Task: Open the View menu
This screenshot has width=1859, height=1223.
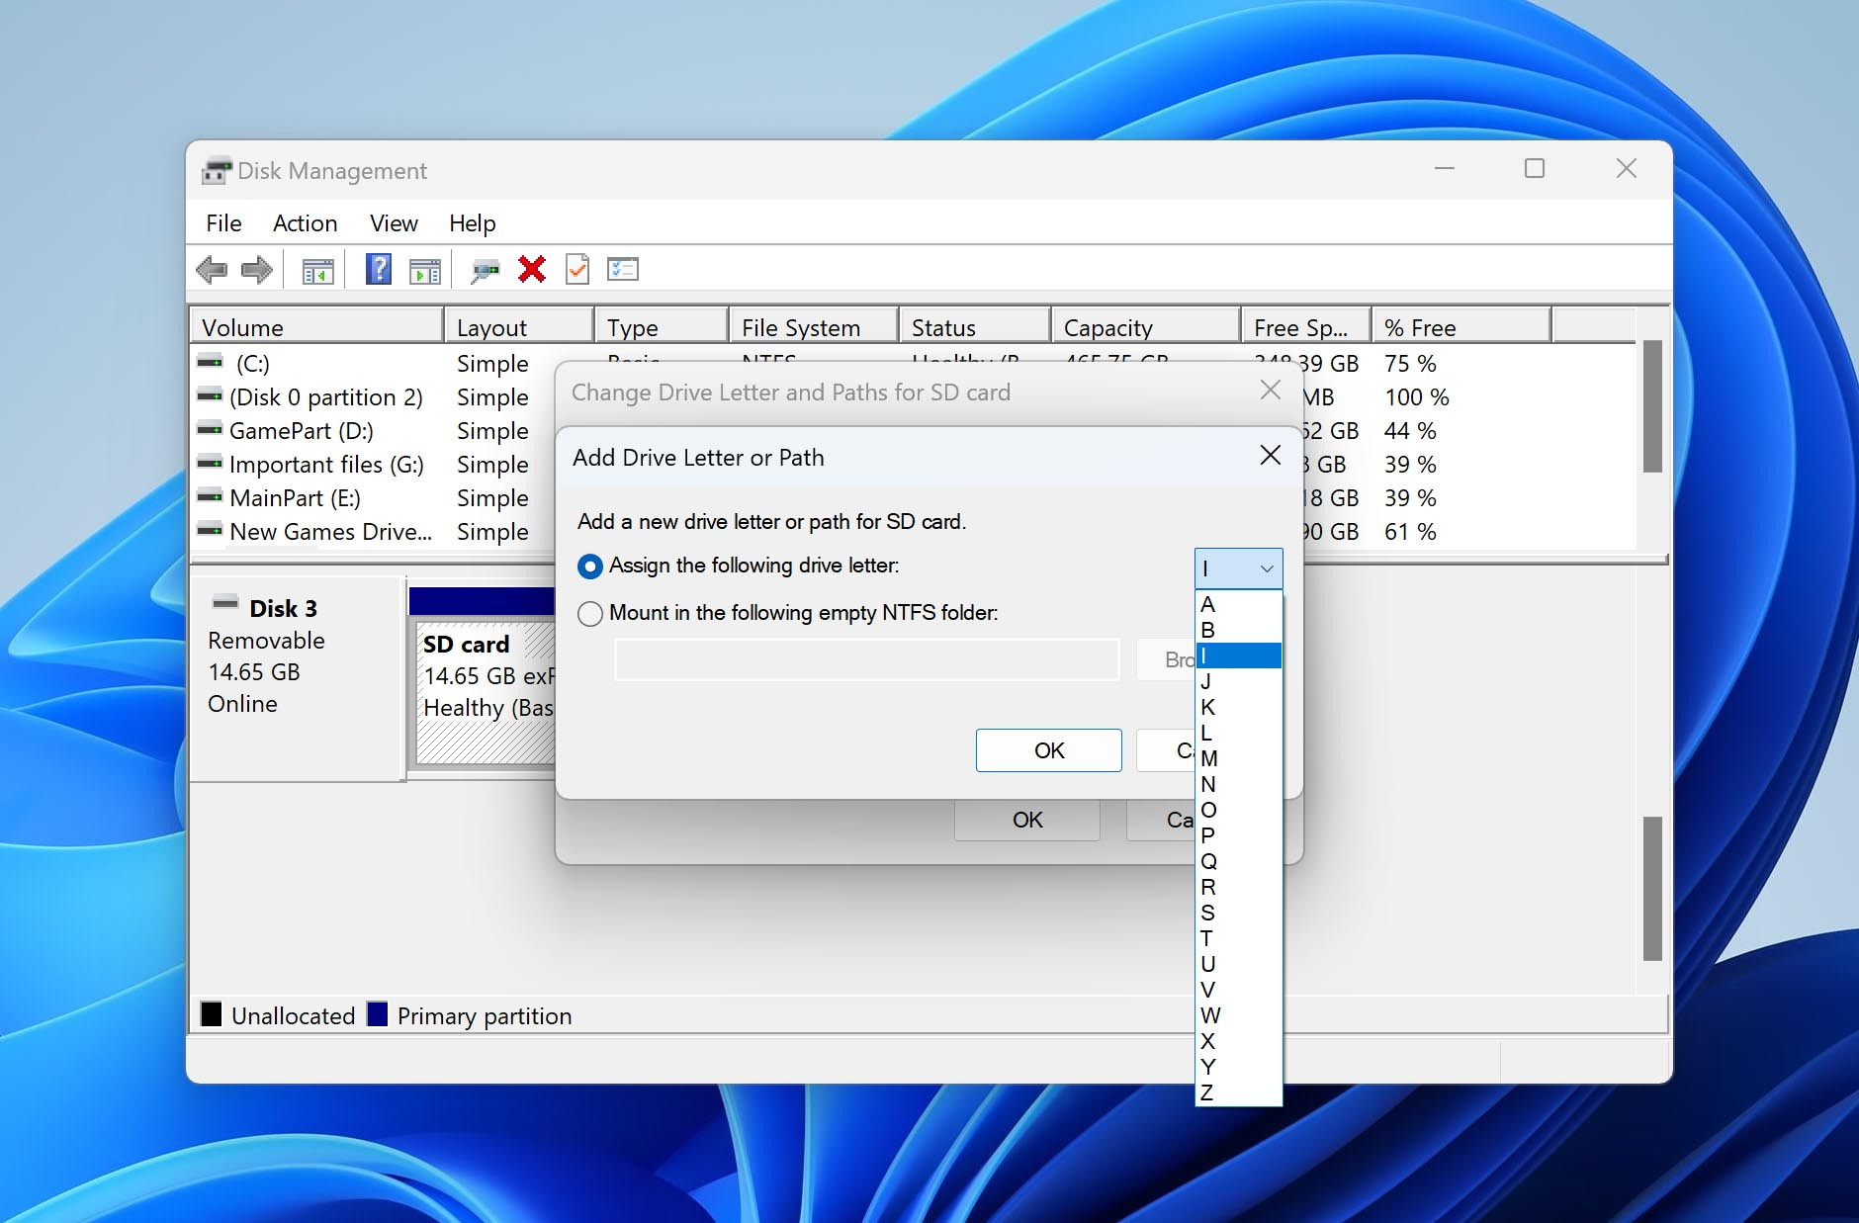Action: tap(394, 223)
